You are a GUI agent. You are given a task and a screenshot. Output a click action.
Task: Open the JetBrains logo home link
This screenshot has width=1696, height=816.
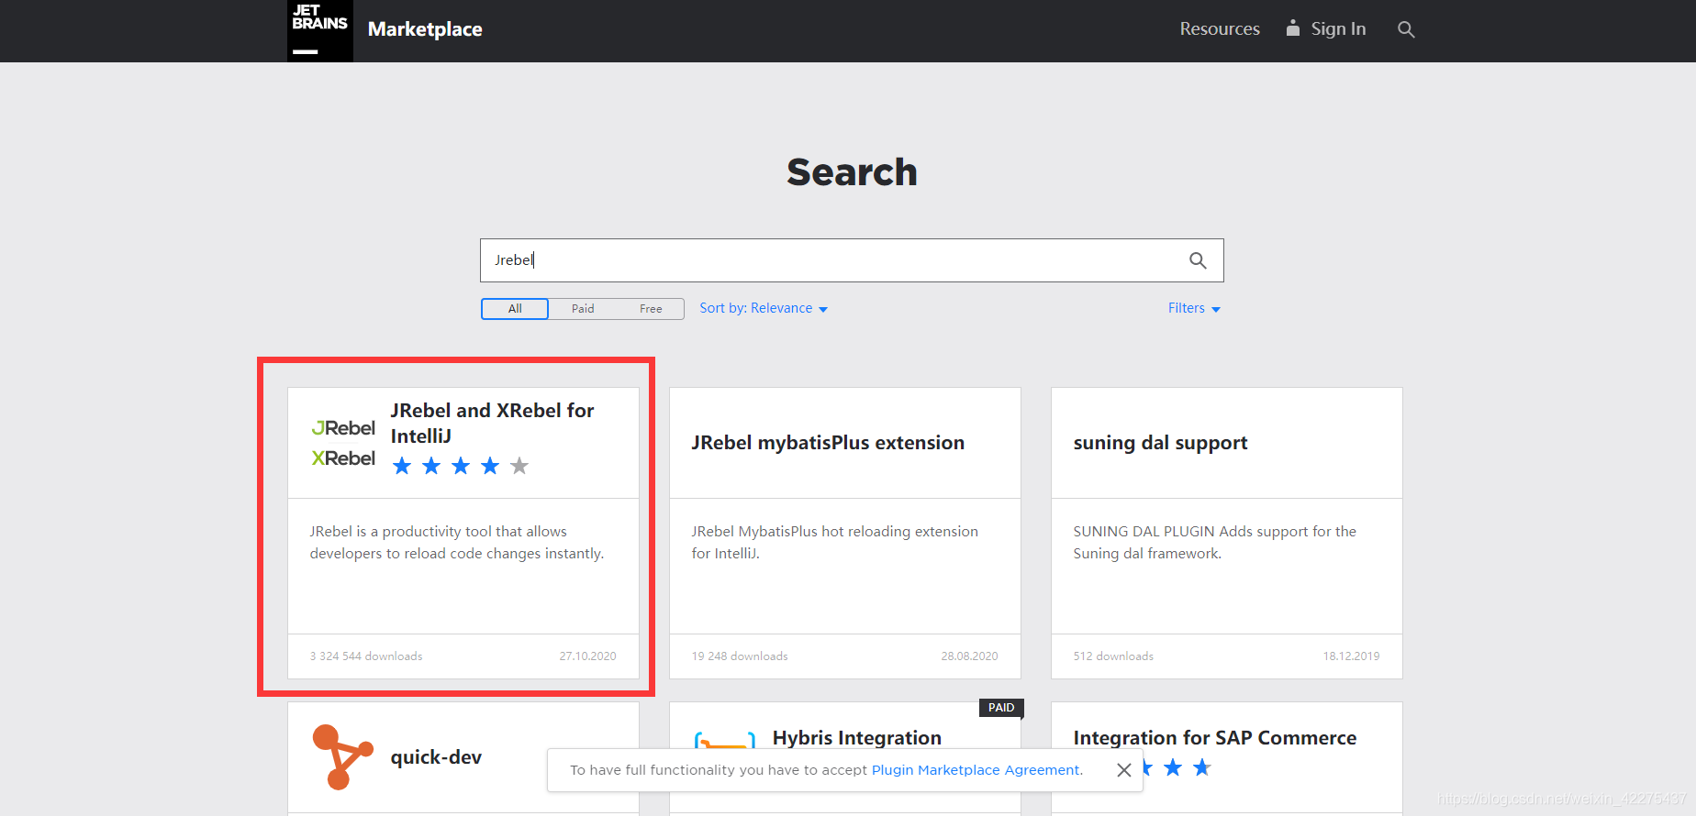click(x=319, y=30)
